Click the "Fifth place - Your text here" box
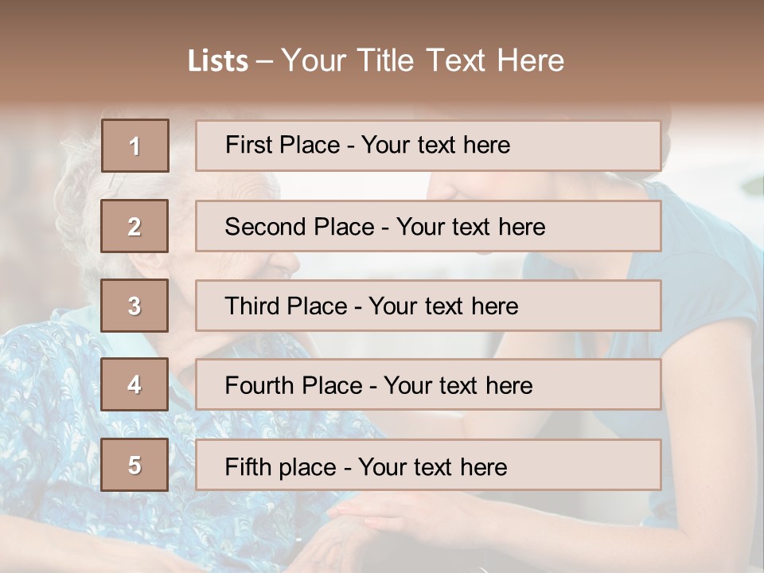 [x=428, y=465]
